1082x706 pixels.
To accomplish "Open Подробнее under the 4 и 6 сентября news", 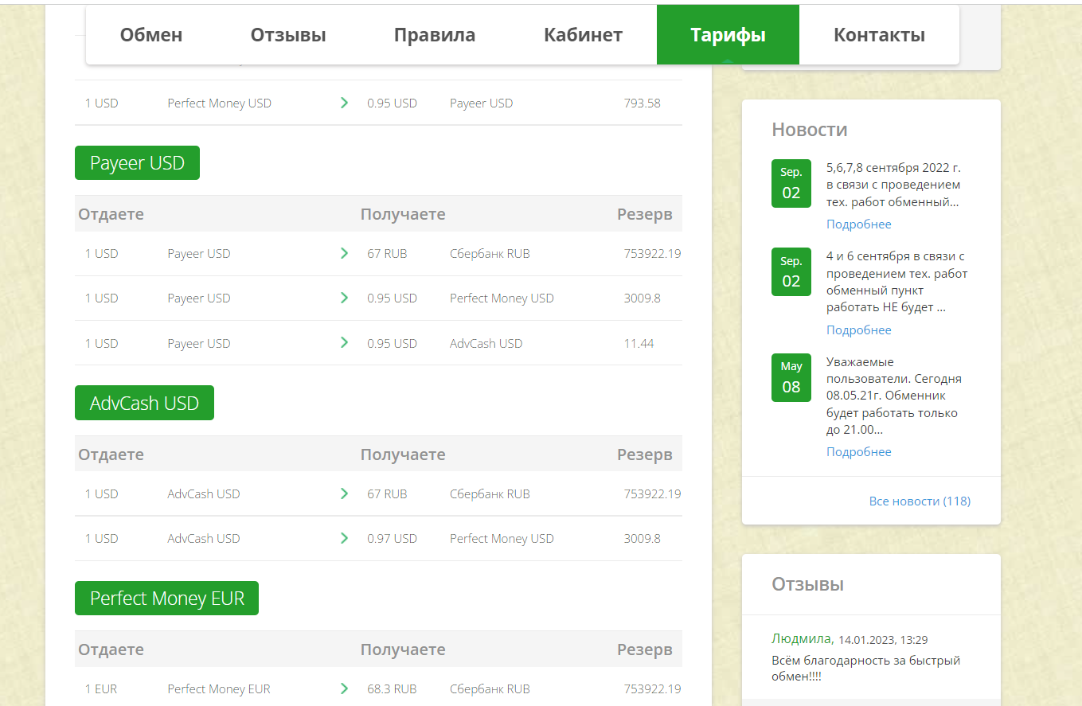I will coord(858,330).
